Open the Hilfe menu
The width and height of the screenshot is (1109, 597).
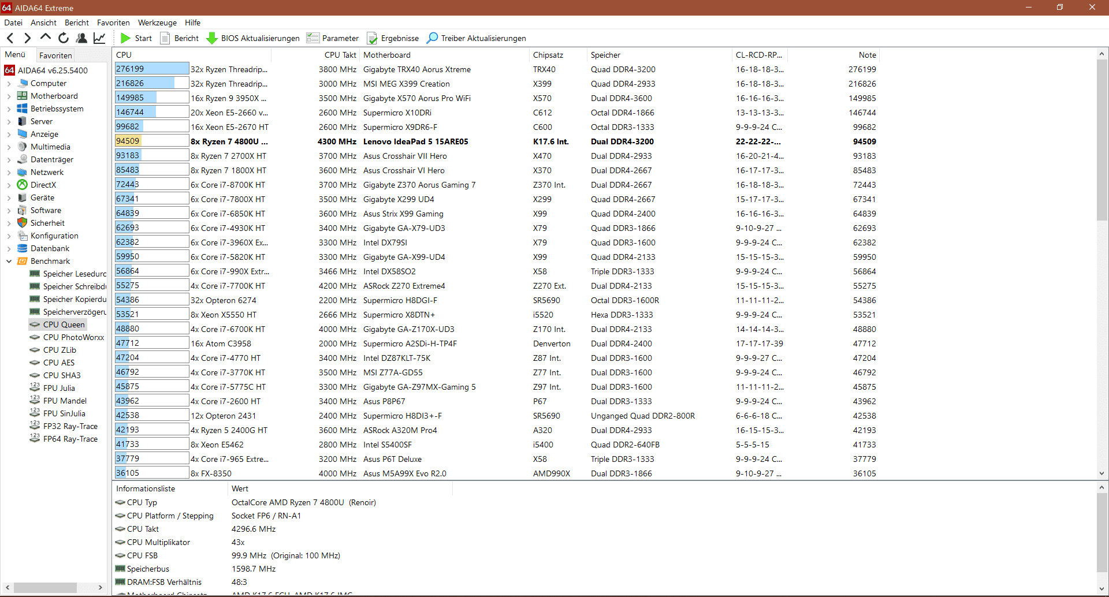click(192, 23)
